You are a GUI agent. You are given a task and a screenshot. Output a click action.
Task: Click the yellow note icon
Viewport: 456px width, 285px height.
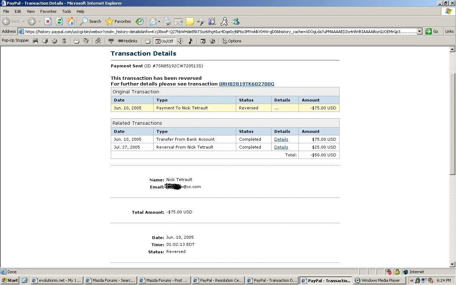[190, 21]
